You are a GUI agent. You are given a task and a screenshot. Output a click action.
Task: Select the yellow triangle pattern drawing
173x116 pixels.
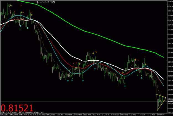[161, 102]
